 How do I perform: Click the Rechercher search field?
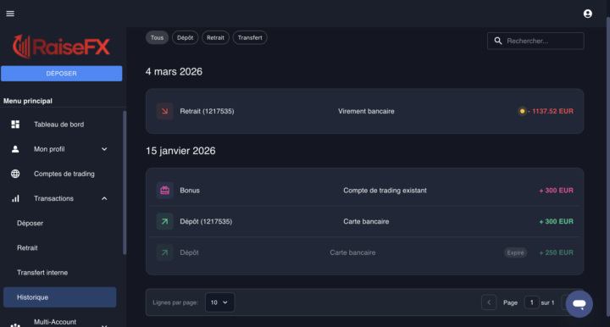535,41
